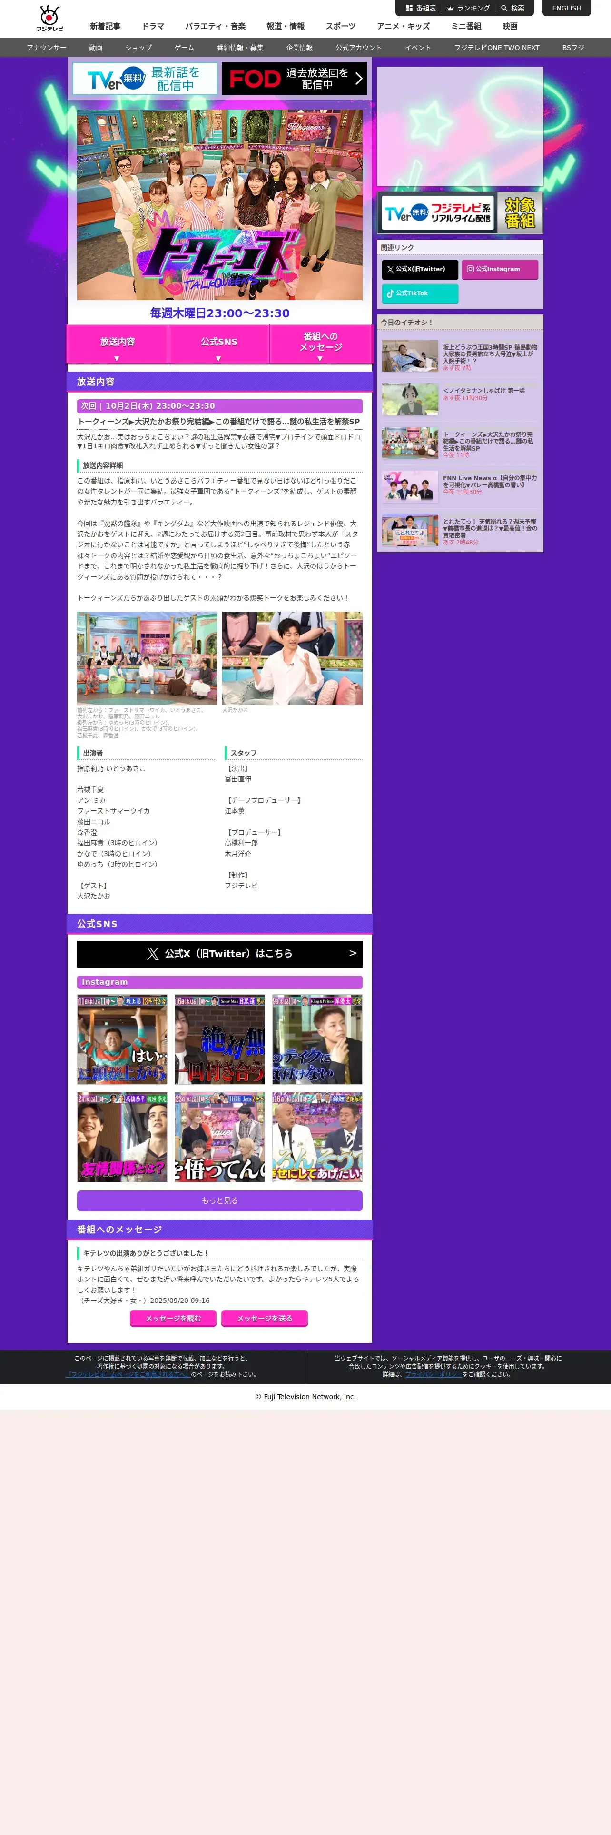Go to アナウンサー page

[46, 48]
